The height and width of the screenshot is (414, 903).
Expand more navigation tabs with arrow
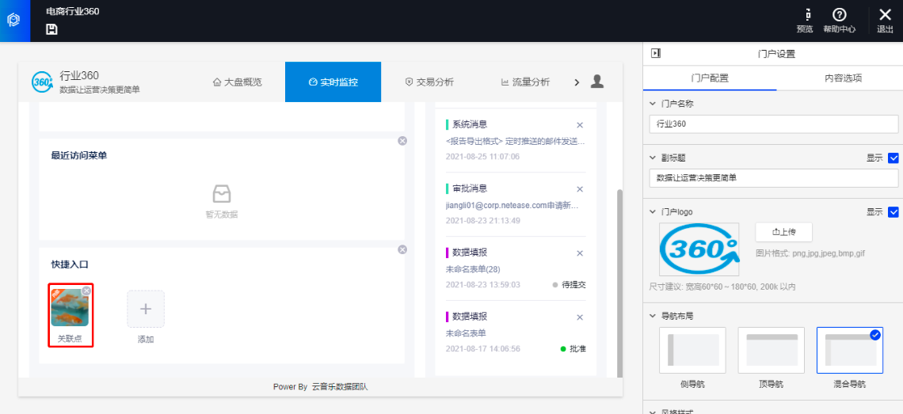click(x=576, y=82)
